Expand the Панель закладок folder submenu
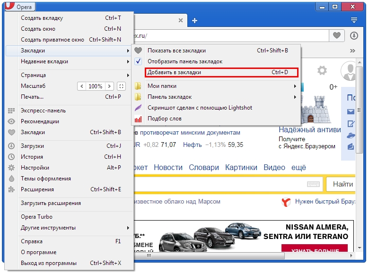 point(295,97)
